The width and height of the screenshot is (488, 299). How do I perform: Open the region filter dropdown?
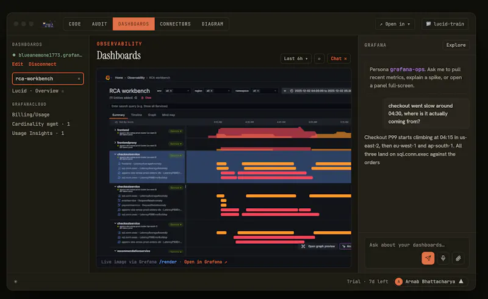(x=229, y=91)
